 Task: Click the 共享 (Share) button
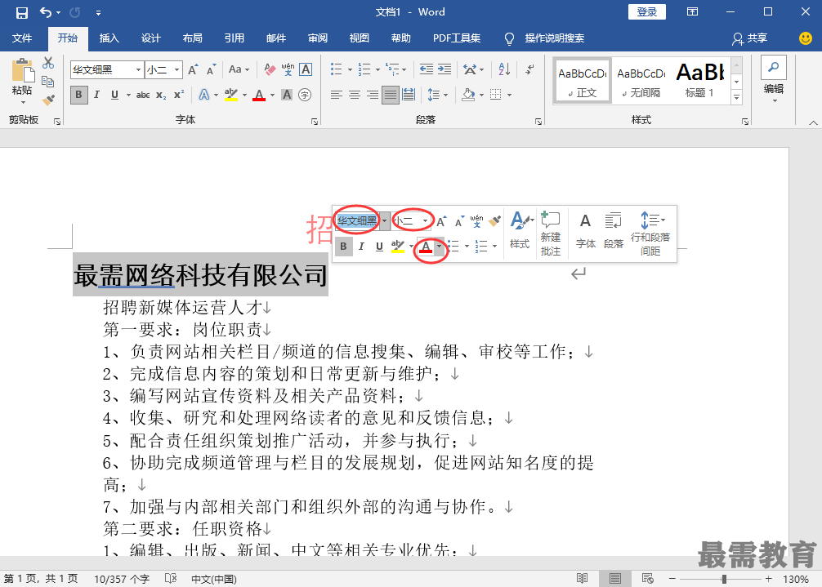tap(749, 38)
